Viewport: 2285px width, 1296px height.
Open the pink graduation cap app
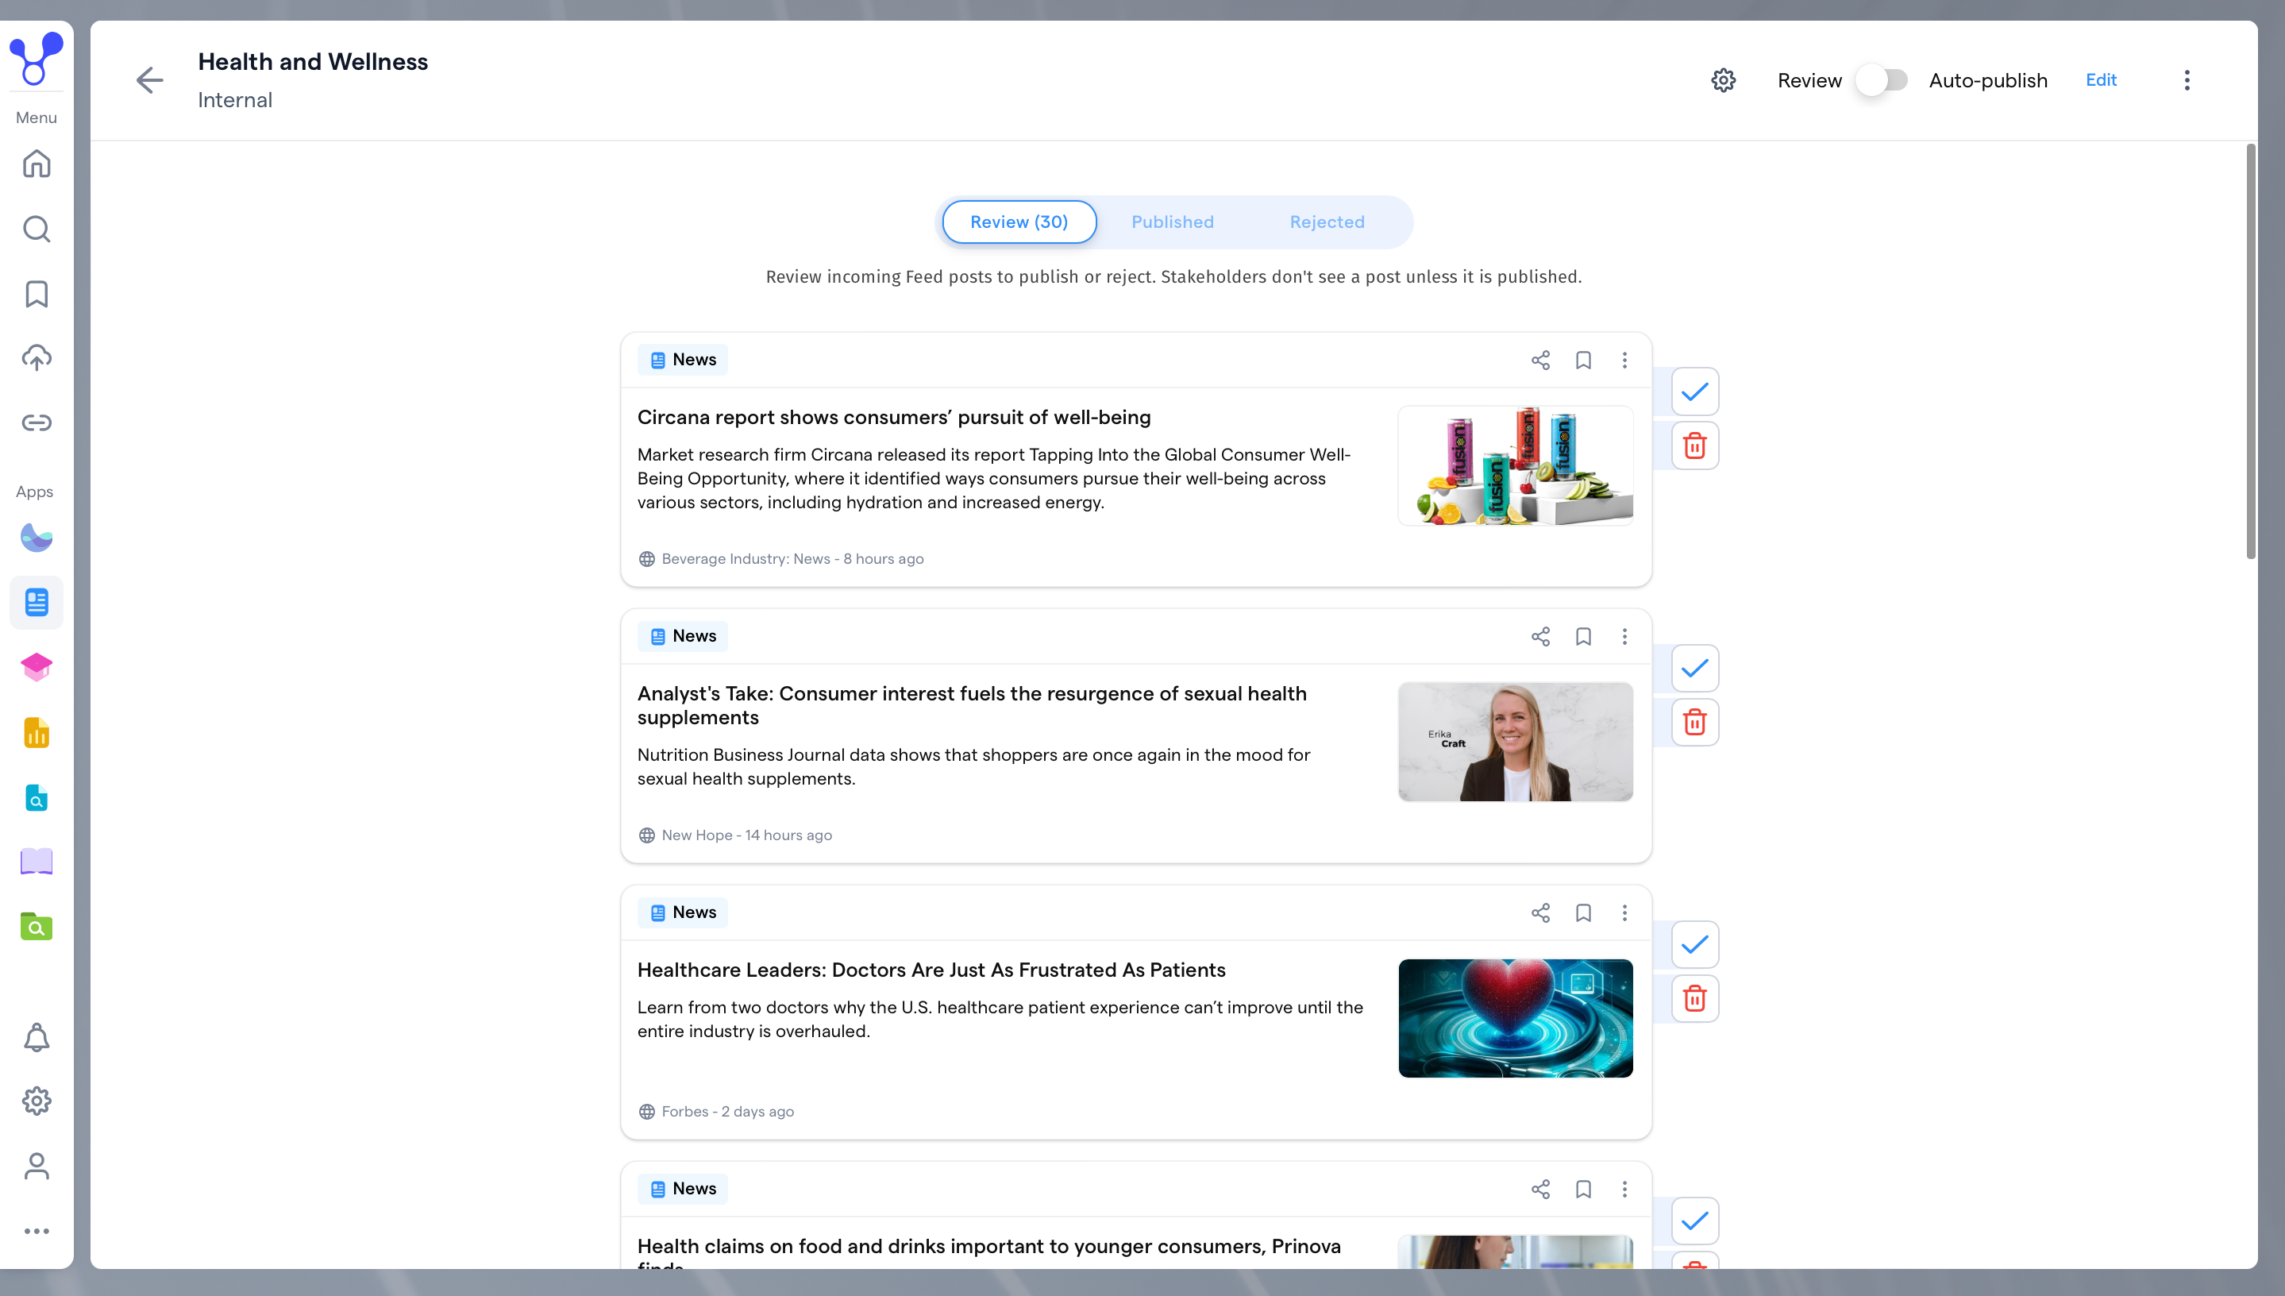coord(37,667)
